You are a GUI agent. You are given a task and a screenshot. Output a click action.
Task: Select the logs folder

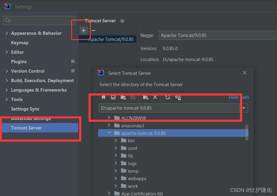[132, 164]
